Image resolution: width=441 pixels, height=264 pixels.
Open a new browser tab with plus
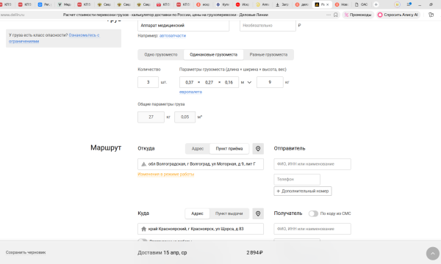tap(376, 4)
